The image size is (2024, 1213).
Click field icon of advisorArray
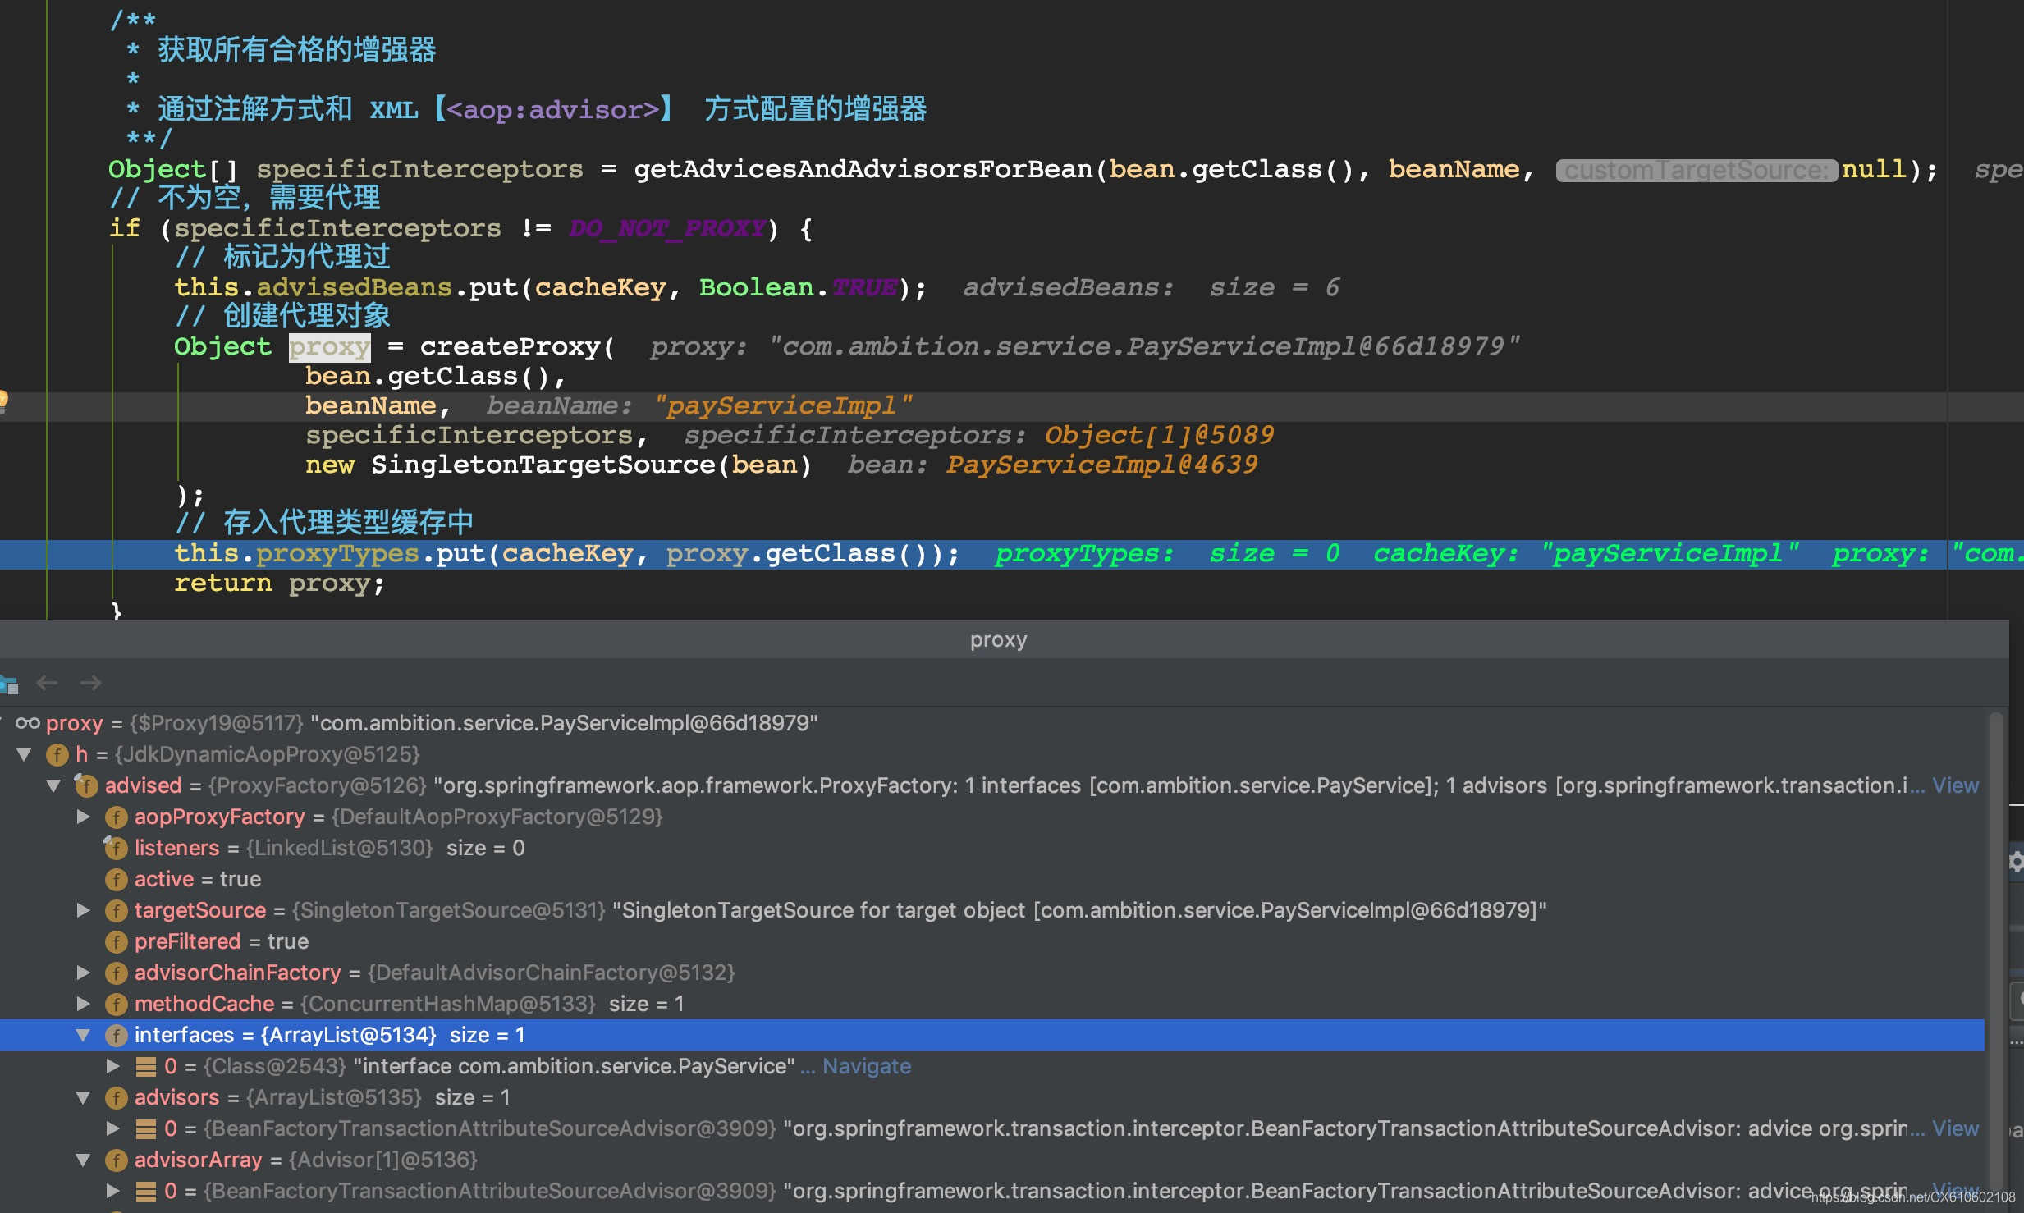(x=116, y=1160)
